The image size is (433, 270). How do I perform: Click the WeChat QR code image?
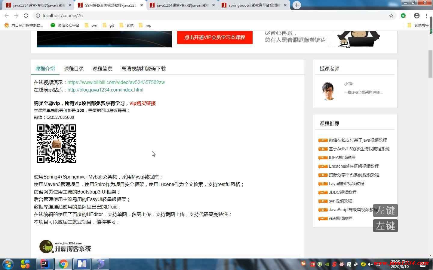(57, 144)
